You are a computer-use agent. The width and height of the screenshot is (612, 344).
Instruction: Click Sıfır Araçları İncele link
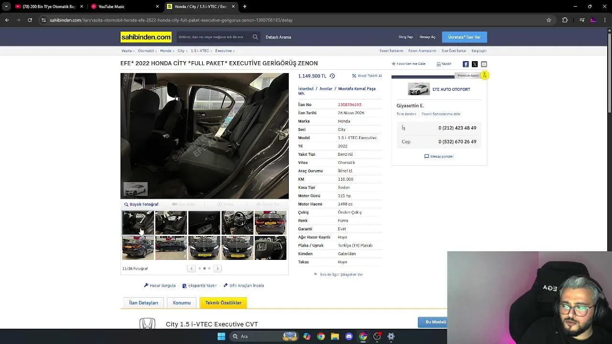(x=243, y=286)
